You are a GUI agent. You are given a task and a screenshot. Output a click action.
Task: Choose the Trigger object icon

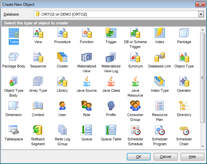click(111, 33)
